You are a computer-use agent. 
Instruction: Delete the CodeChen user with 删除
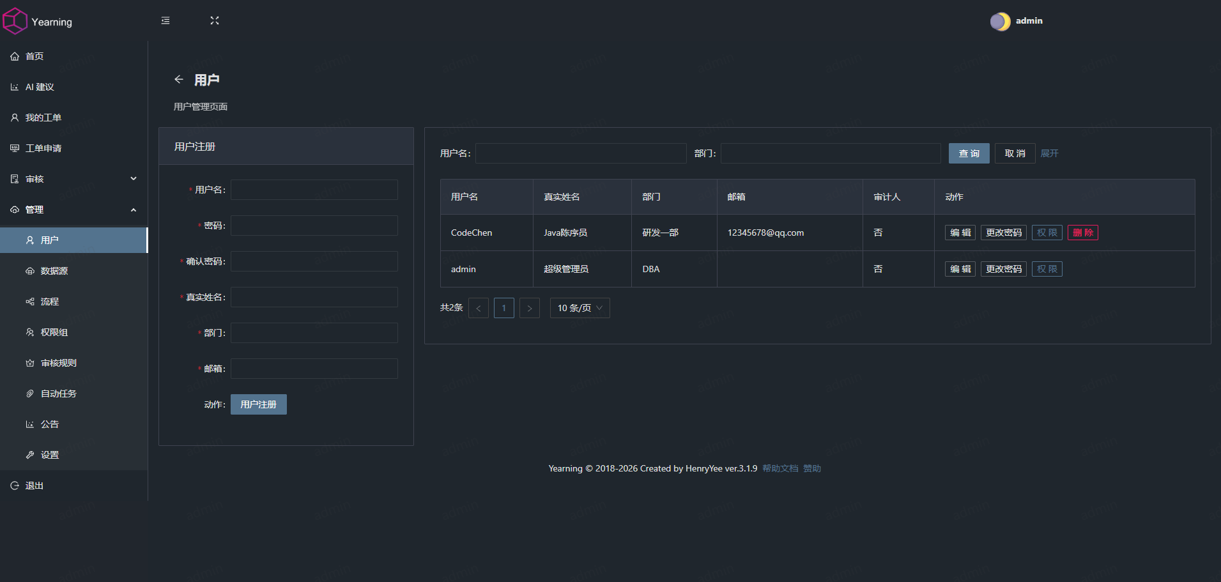point(1082,233)
